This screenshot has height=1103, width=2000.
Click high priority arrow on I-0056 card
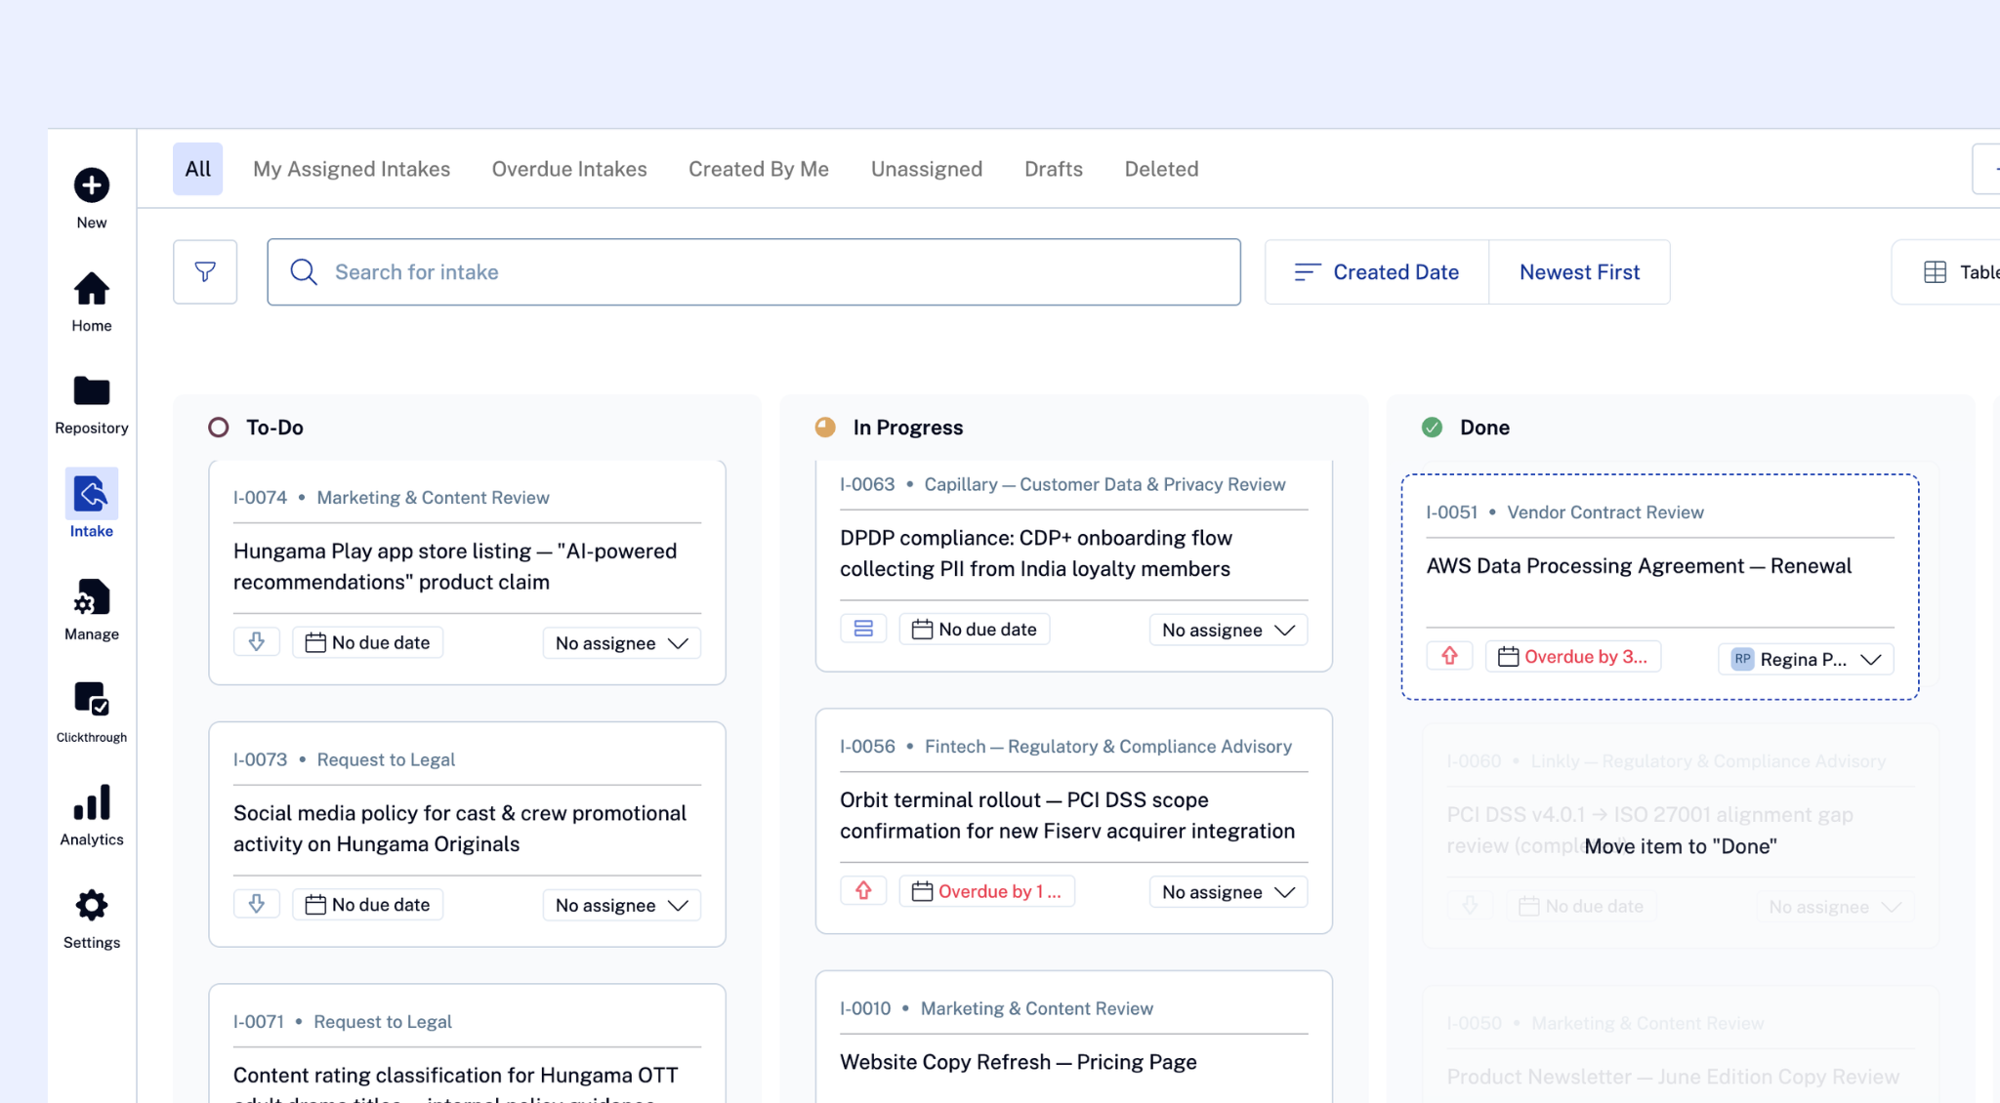click(x=863, y=891)
